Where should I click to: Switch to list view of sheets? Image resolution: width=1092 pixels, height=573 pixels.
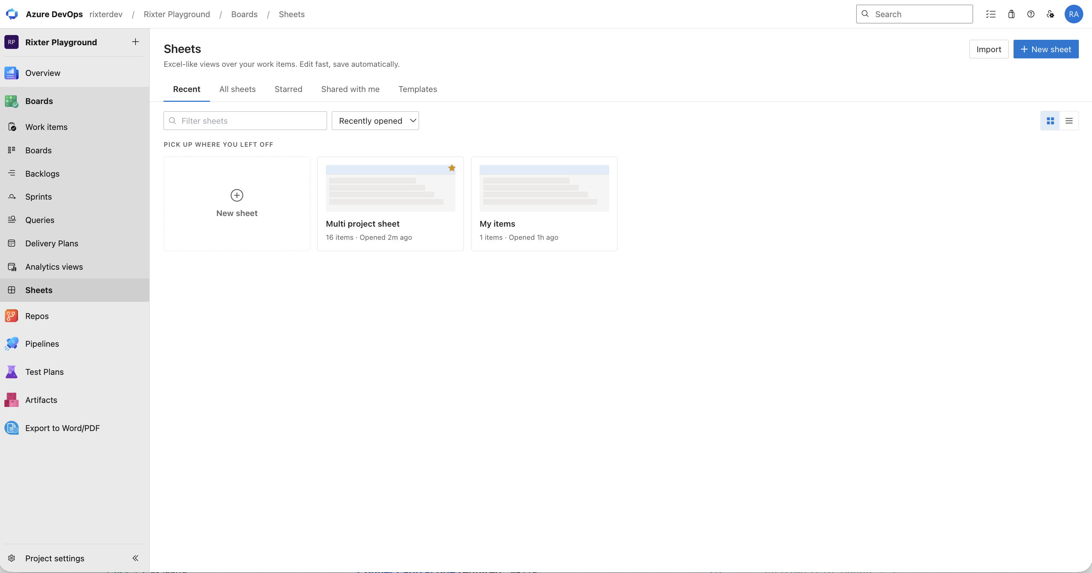tap(1069, 121)
